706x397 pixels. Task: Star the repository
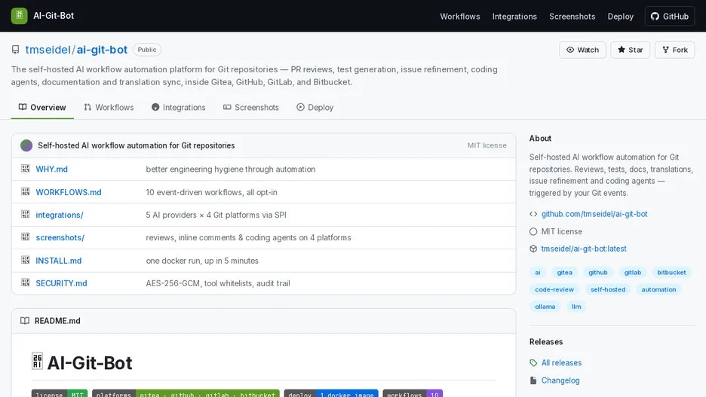(x=631, y=50)
